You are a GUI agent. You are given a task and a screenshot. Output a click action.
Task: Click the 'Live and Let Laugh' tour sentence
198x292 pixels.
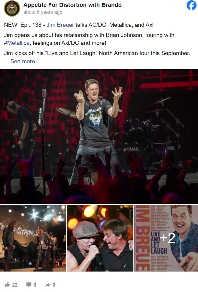pos(97,53)
